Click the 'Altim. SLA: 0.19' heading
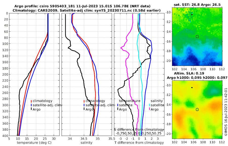 189,73
